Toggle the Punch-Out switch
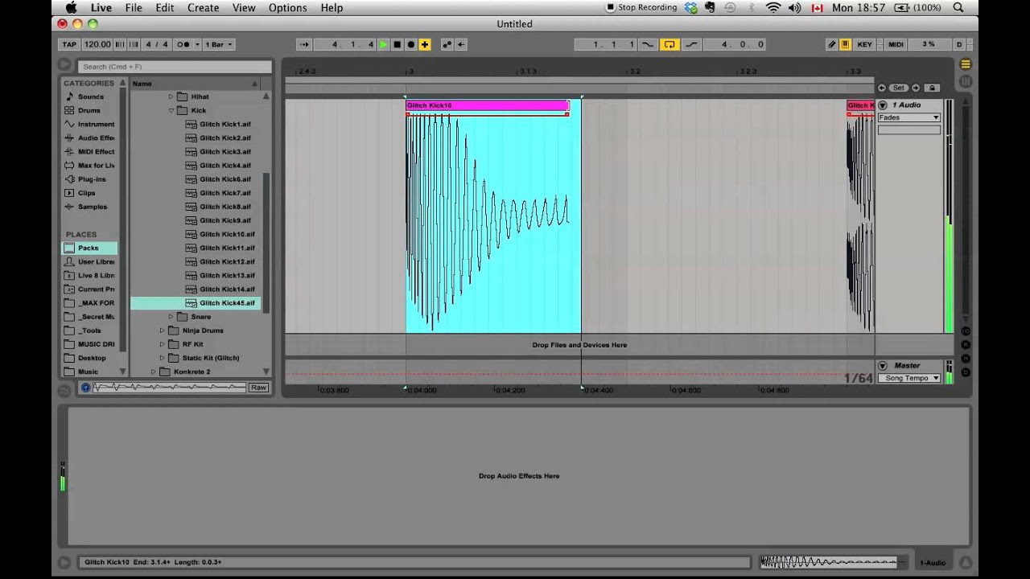Screen dimensions: 1030x579 click(x=691, y=45)
